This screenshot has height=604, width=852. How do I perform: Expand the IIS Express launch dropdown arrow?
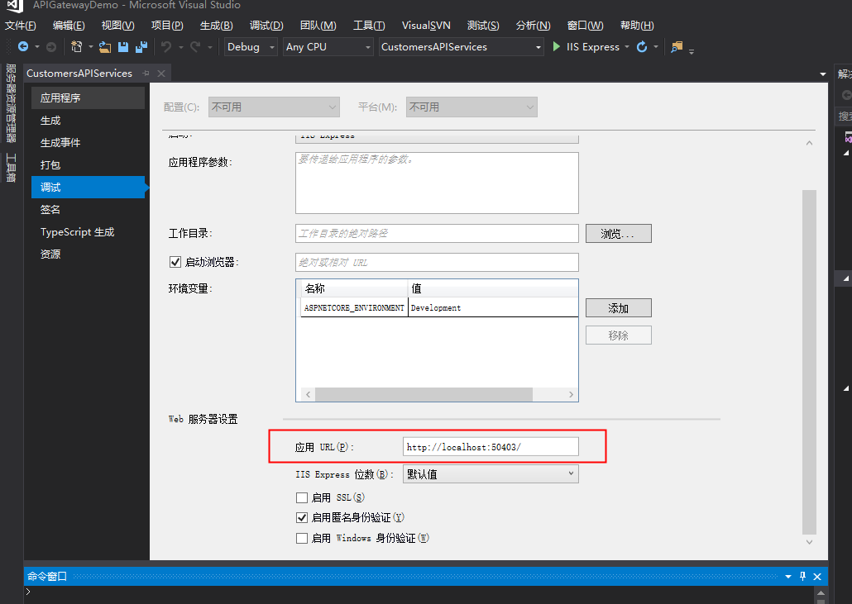(x=627, y=46)
